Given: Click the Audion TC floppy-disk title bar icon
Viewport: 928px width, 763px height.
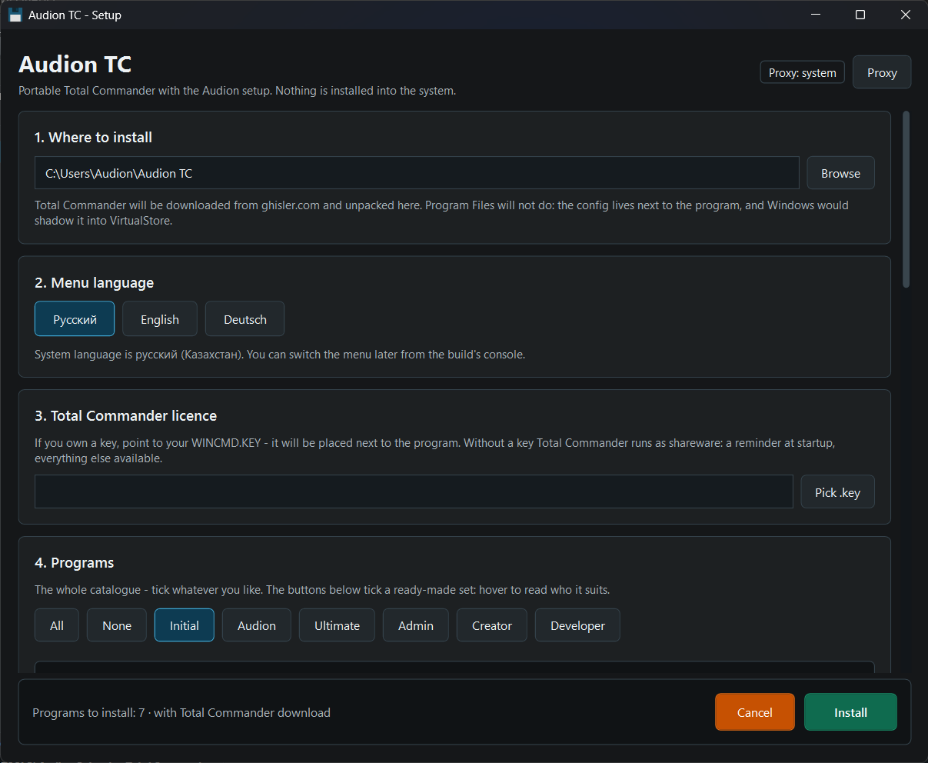Looking at the screenshot, I should point(15,15).
